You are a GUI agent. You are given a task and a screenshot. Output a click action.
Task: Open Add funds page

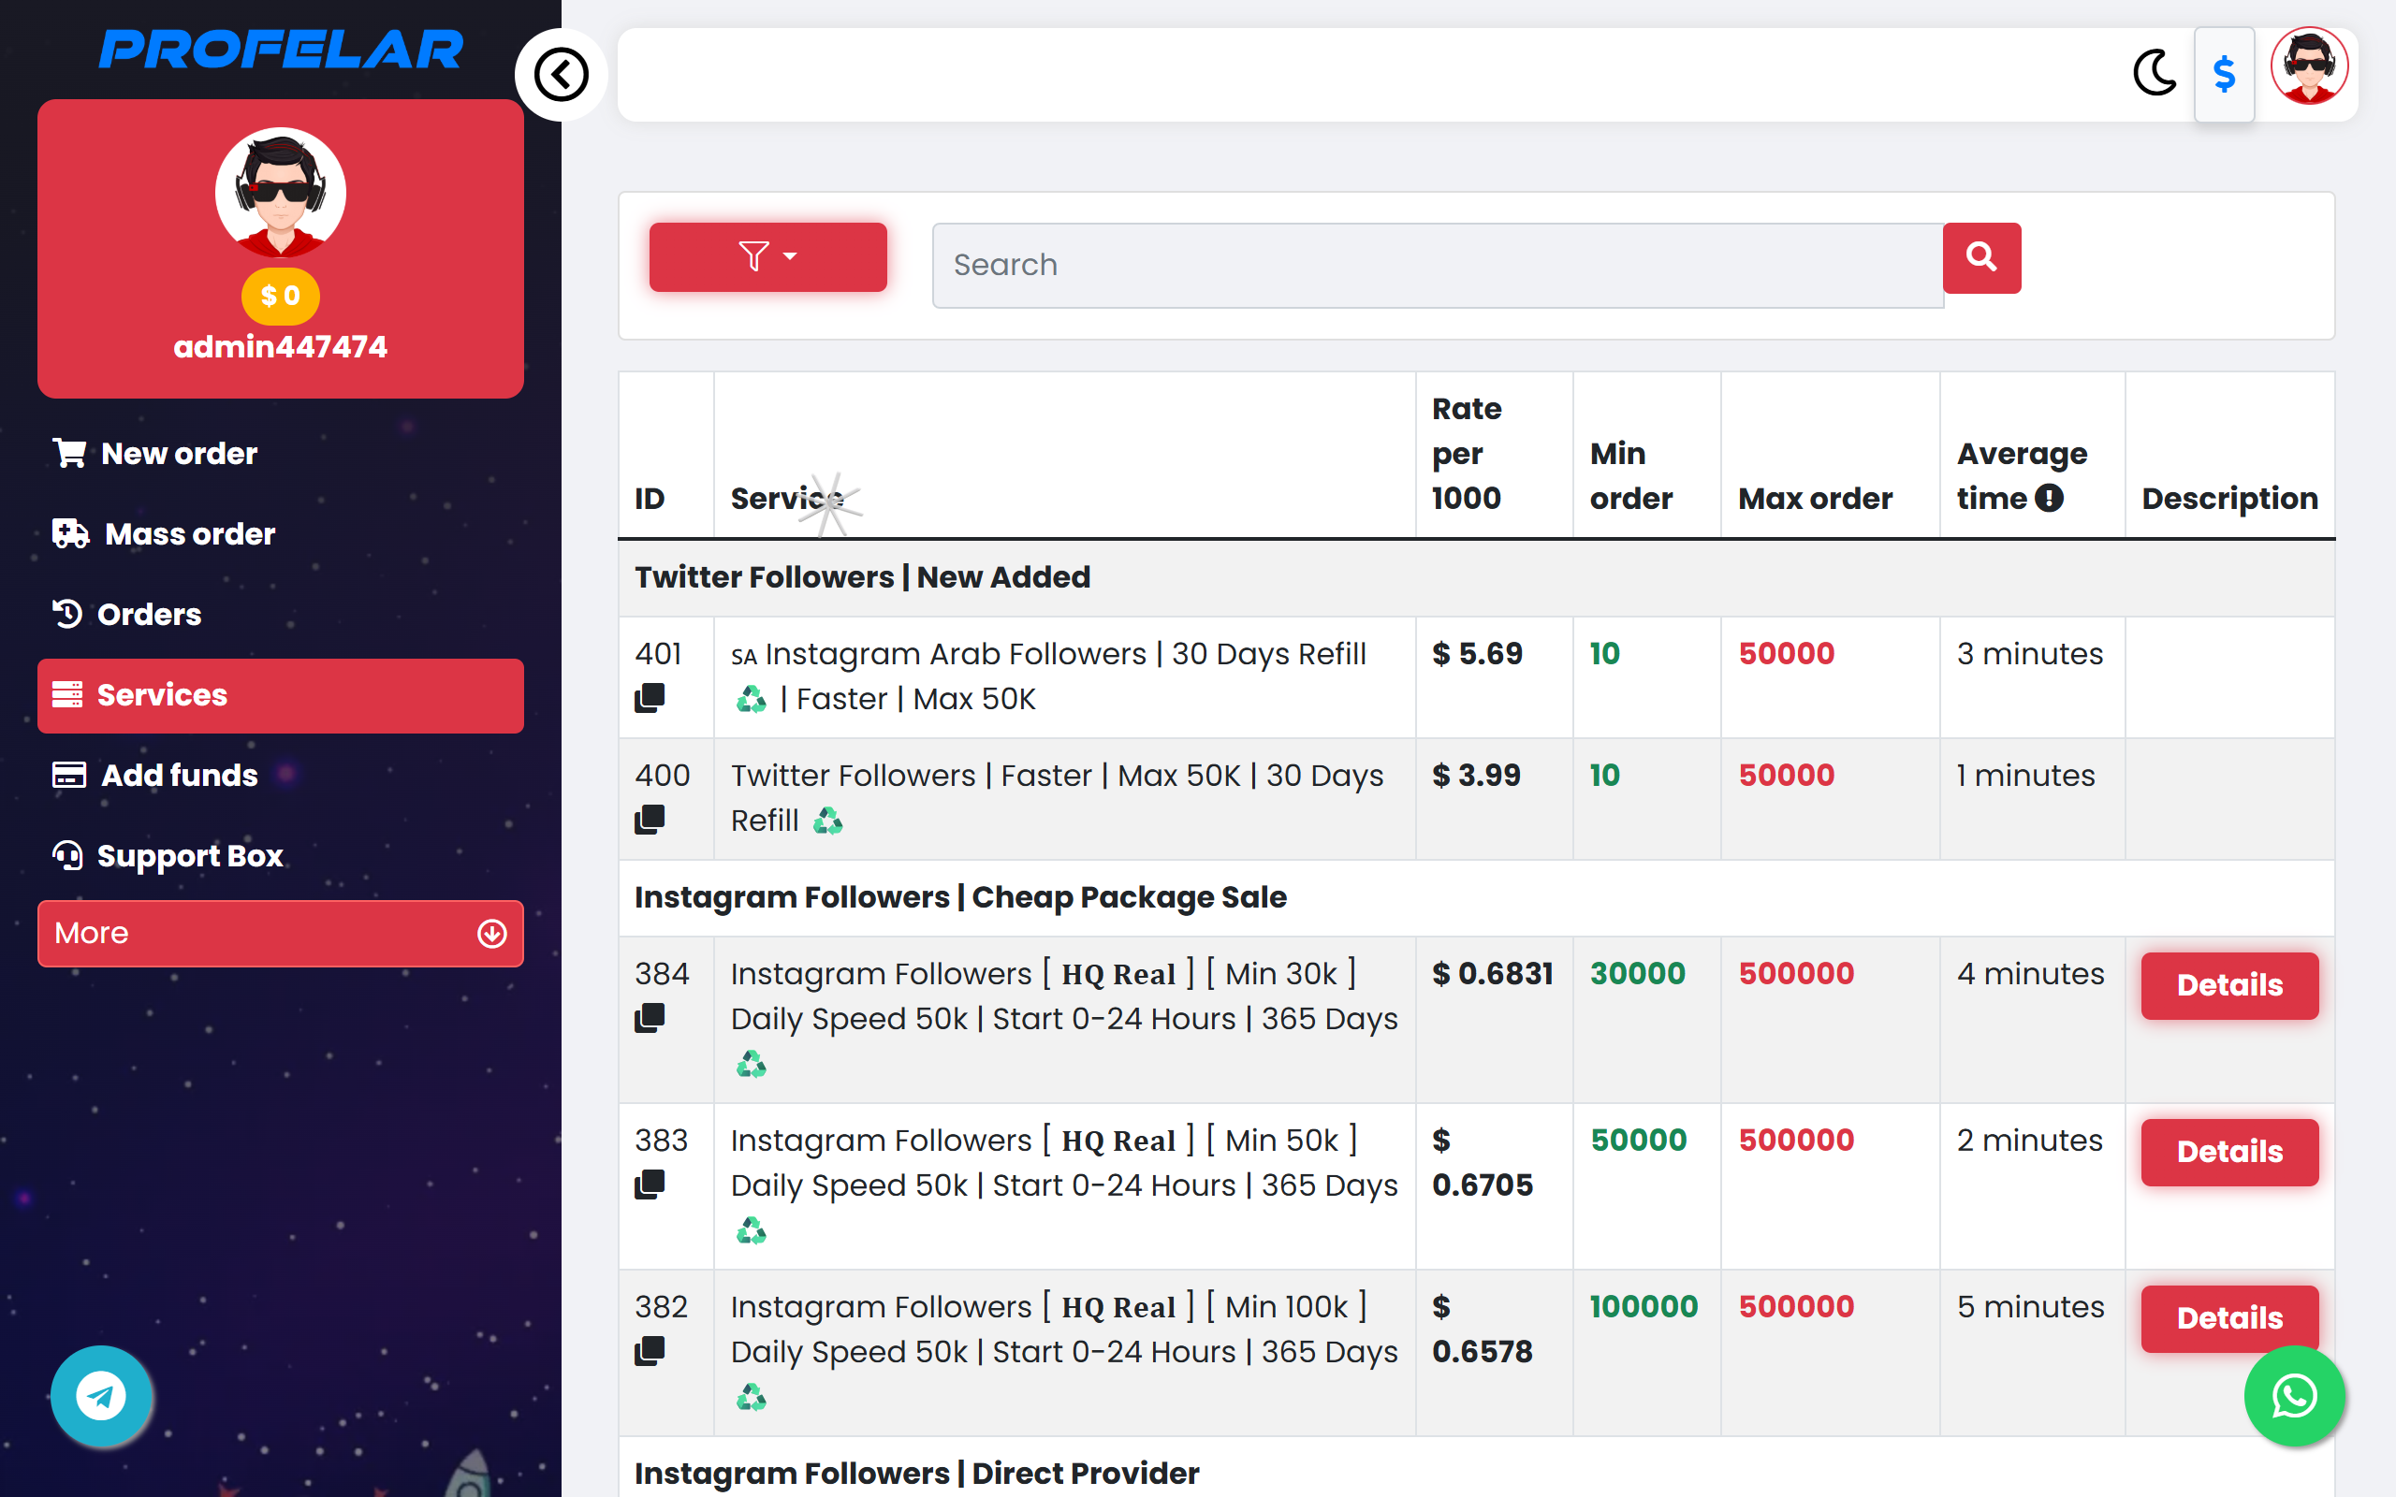pos(280,776)
